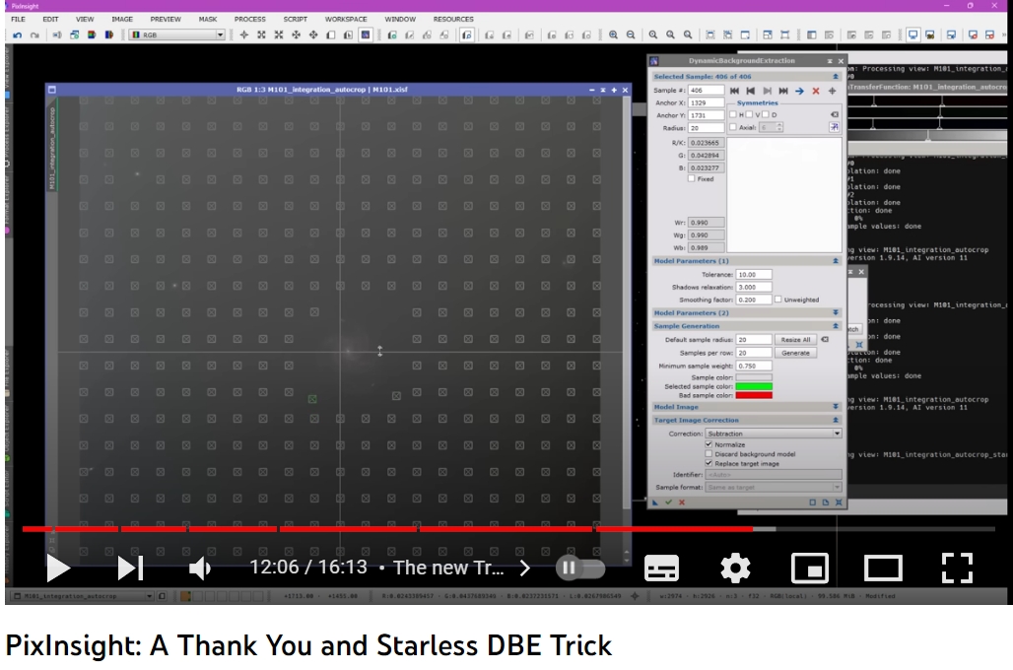The height and width of the screenshot is (670, 1013).
Task: Open the Correction Subtraction dropdown
Action: [x=774, y=434]
